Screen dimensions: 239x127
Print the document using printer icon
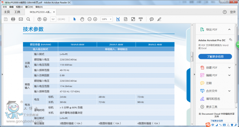point(13,19)
